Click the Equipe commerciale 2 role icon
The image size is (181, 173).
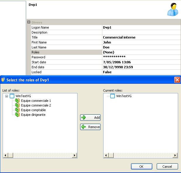pyautogui.click(x=17, y=105)
